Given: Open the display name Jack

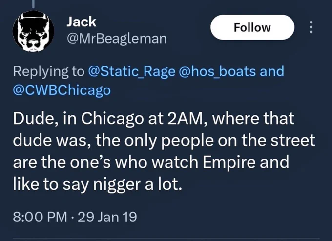Looking at the screenshot, I should [x=82, y=22].
